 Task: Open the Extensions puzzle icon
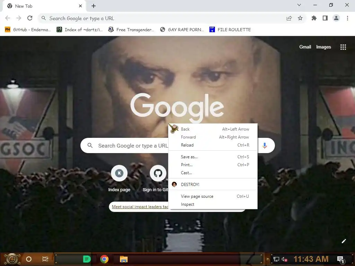pos(314,18)
